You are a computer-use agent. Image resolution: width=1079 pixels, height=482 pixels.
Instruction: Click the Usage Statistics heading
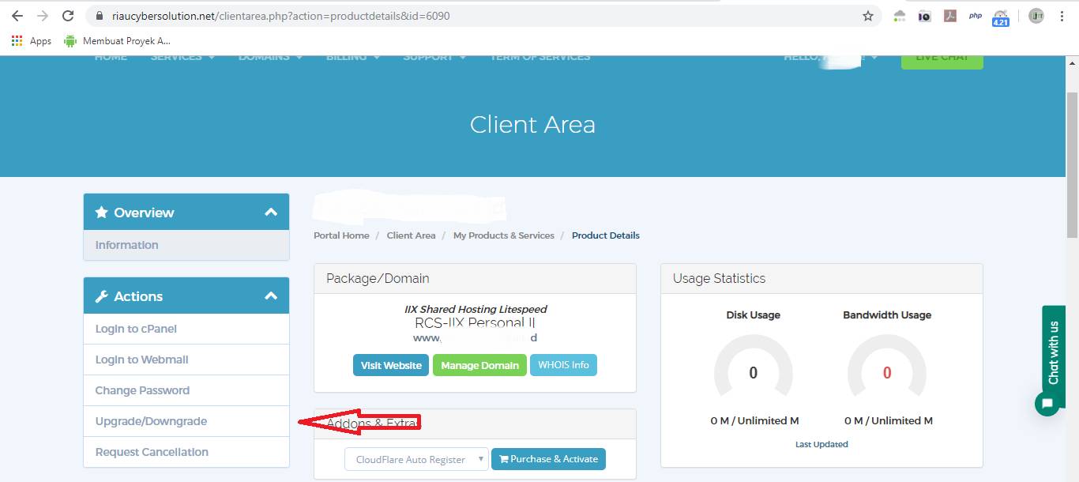click(719, 278)
